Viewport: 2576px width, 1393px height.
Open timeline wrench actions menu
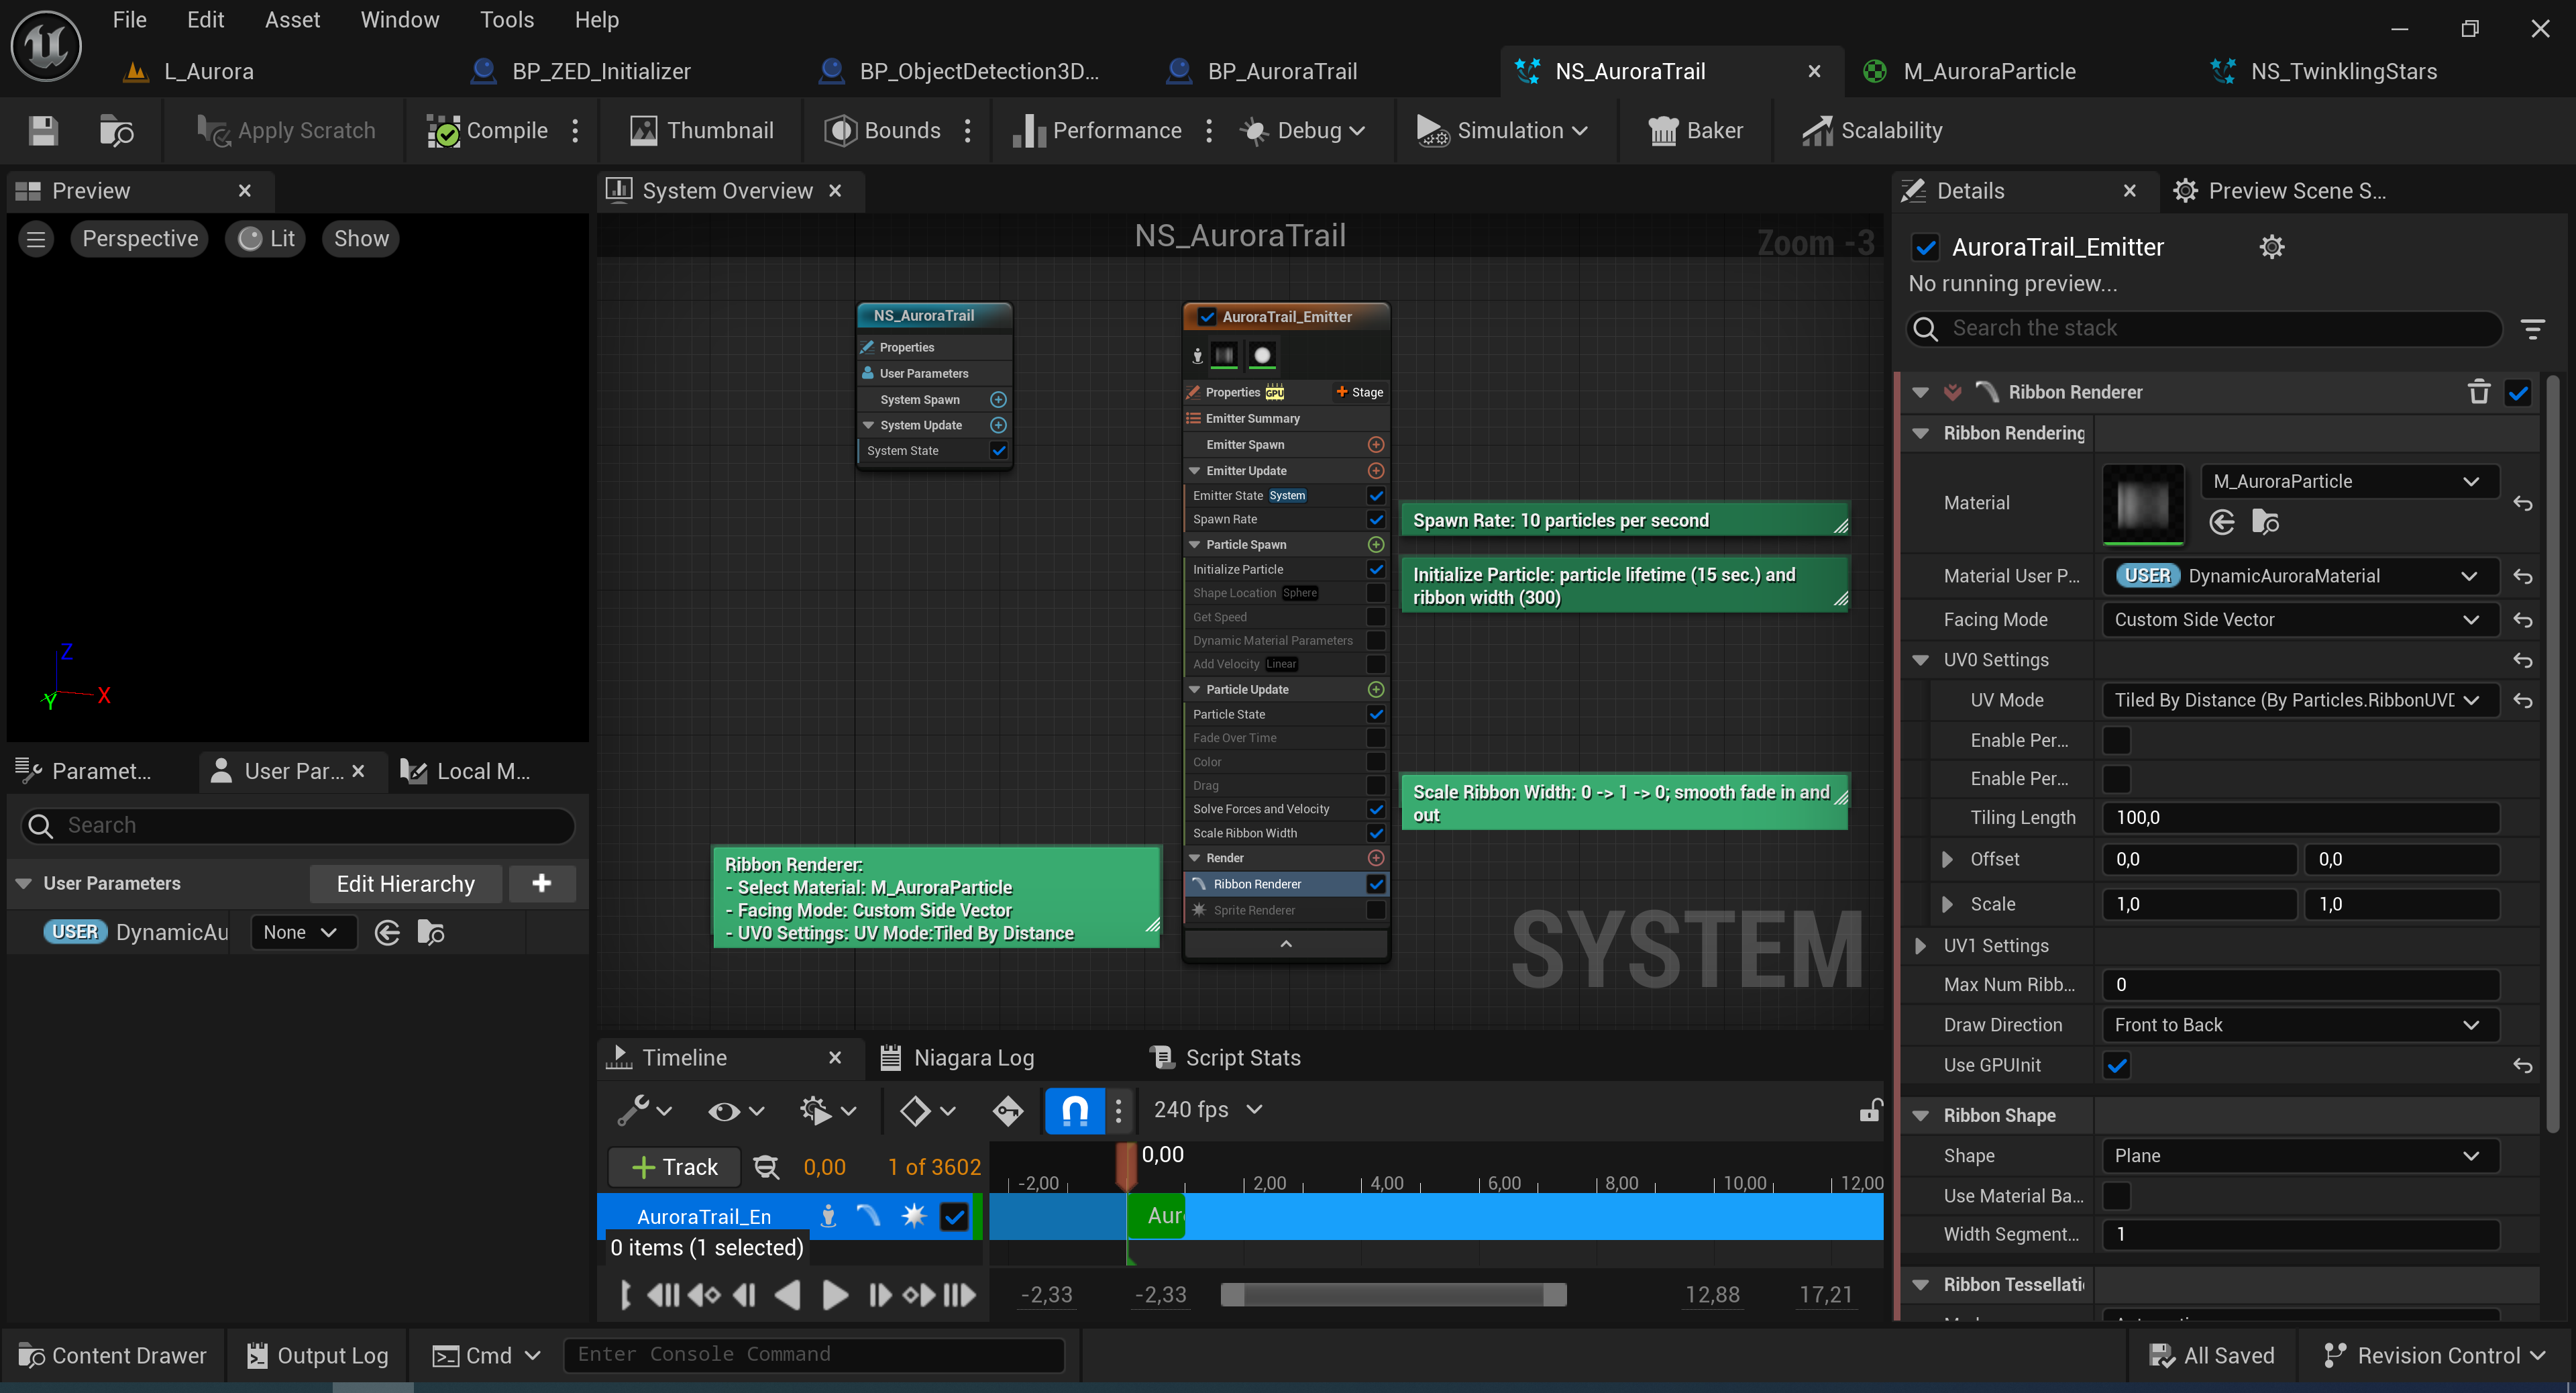point(644,1110)
